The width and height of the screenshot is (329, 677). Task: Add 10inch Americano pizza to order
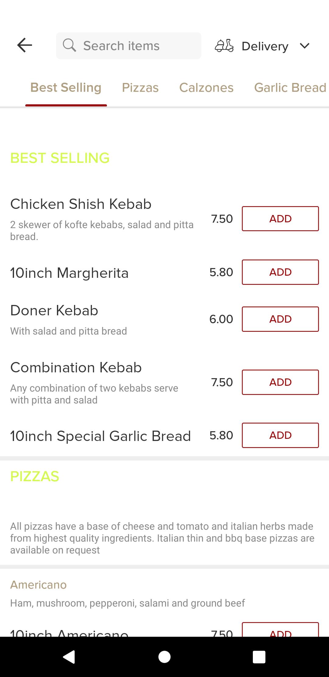pyautogui.click(x=280, y=631)
